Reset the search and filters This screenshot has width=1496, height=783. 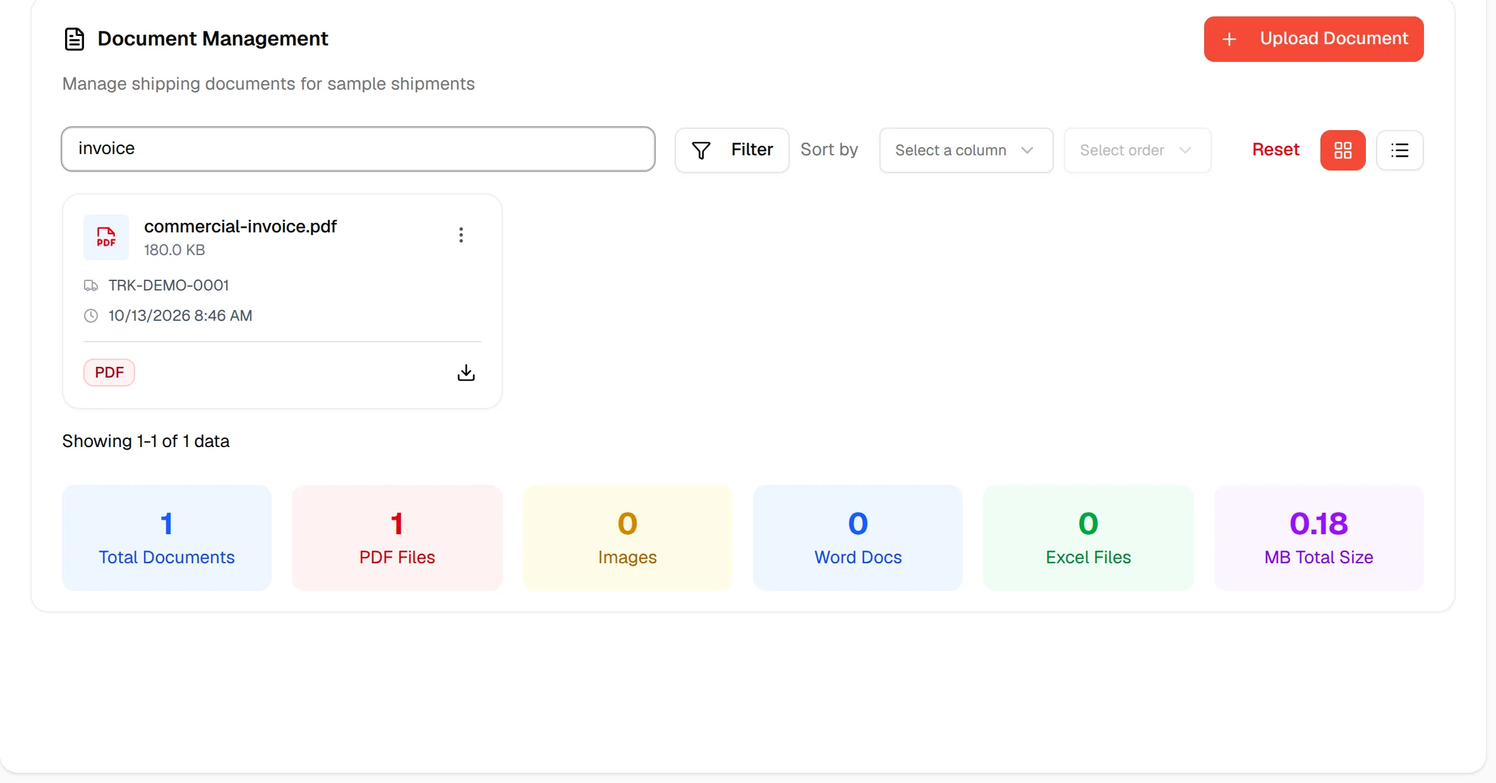pyautogui.click(x=1276, y=150)
